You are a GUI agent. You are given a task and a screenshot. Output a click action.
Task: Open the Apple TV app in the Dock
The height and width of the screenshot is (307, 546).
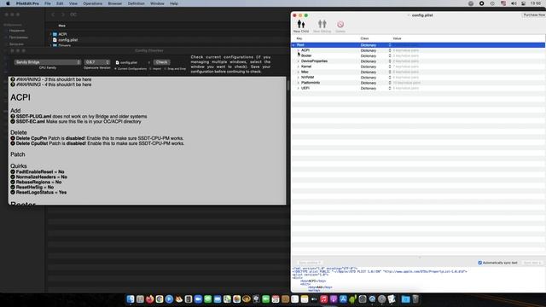(314, 299)
